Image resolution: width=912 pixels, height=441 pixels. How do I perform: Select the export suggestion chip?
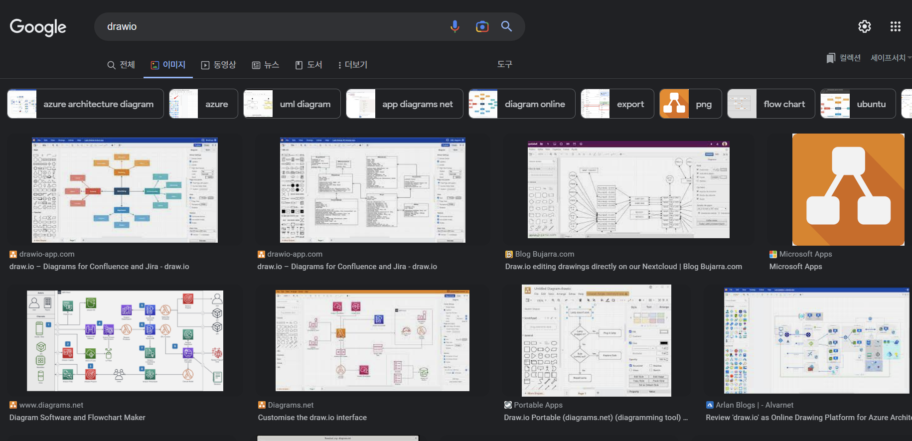click(x=617, y=104)
